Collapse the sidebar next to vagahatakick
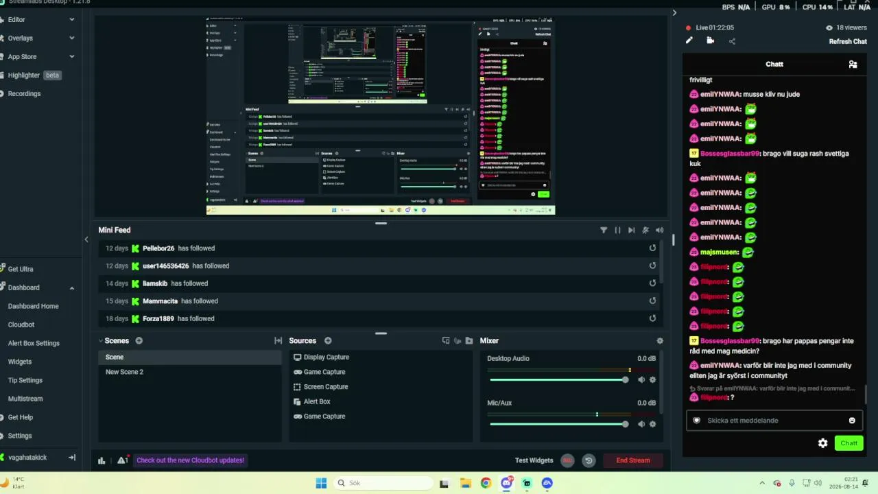878x494 pixels. (72, 458)
